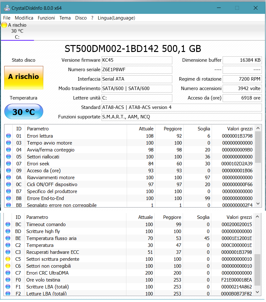Click the Versione firmware field KC45
Image resolution: width=266 pixels, height=302 pixels.
coord(137,60)
